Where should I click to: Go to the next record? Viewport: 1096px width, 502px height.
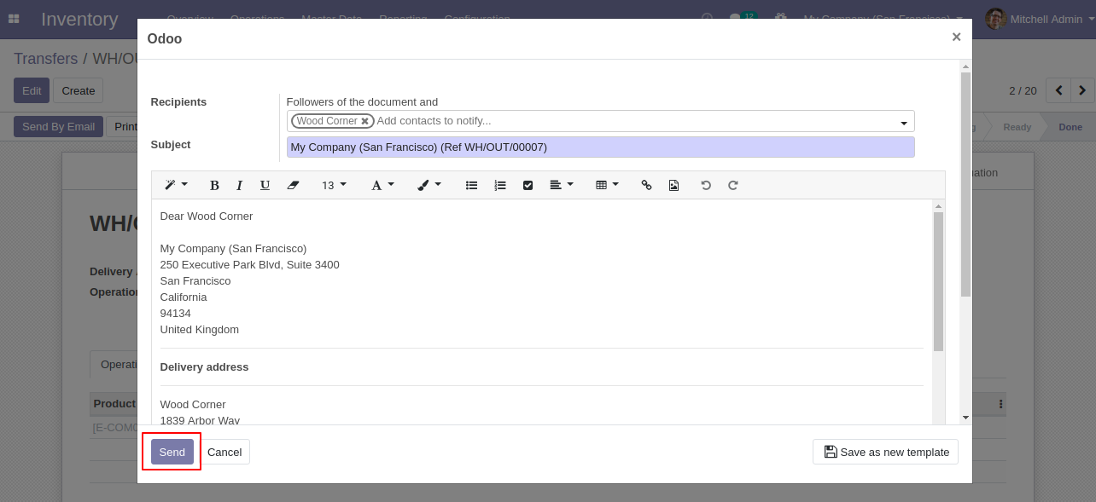[x=1082, y=90]
